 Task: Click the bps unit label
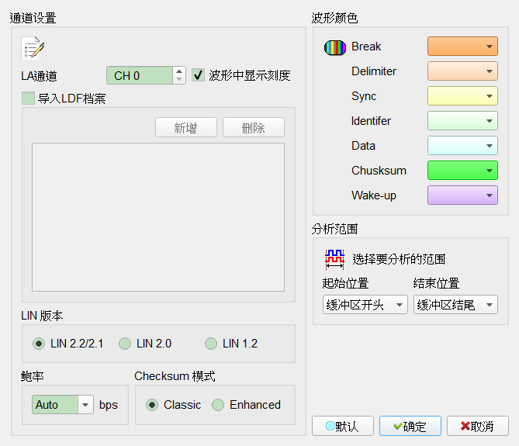pos(109,406)
